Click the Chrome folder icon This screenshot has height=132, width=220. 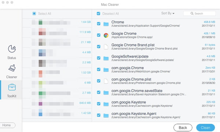(106, 24)
